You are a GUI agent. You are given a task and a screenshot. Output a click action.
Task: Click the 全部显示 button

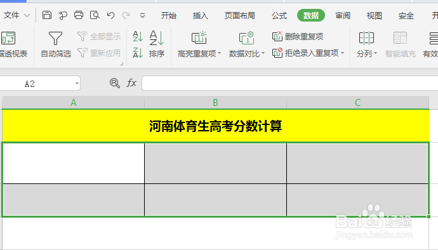click(99, 36)
